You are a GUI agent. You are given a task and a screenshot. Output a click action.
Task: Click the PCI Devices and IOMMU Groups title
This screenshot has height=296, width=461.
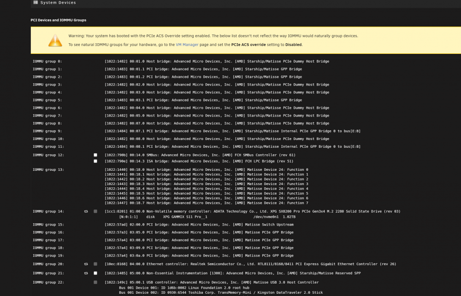[59, 20]
